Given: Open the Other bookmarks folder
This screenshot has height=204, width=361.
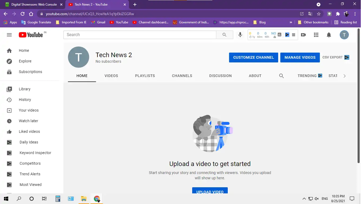Looking at the screenshot, I should pyautogui.click(x=313, y=22).
